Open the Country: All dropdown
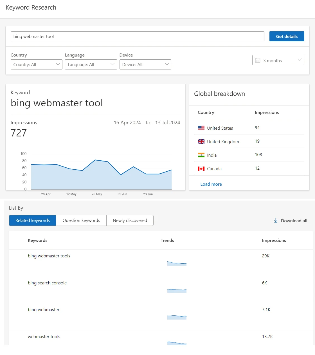 point(37,64)
